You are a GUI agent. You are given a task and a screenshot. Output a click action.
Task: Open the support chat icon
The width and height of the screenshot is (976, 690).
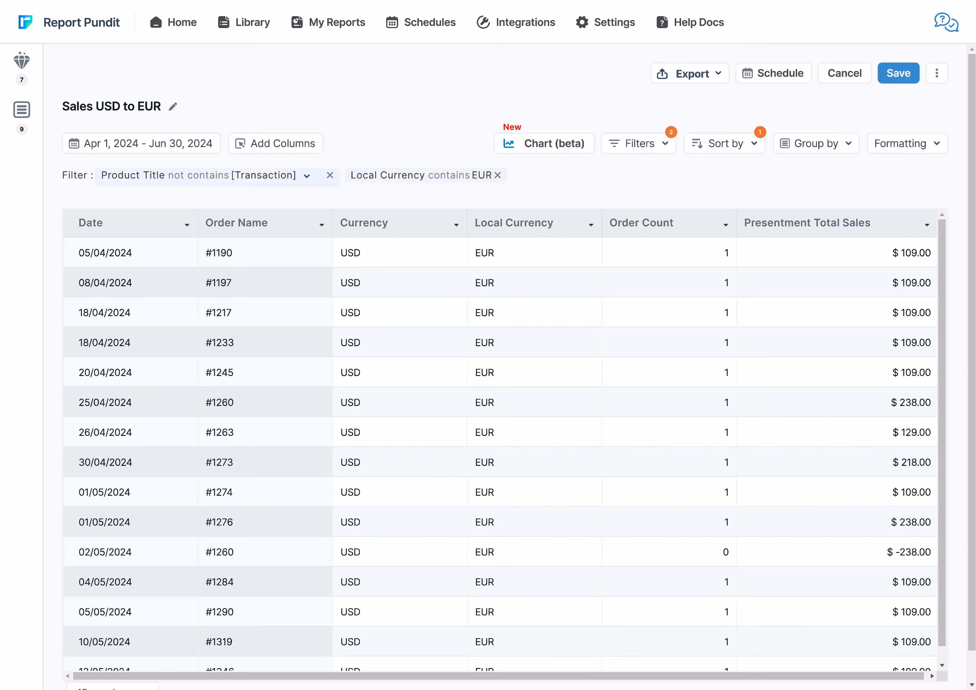tap(946, 22)
